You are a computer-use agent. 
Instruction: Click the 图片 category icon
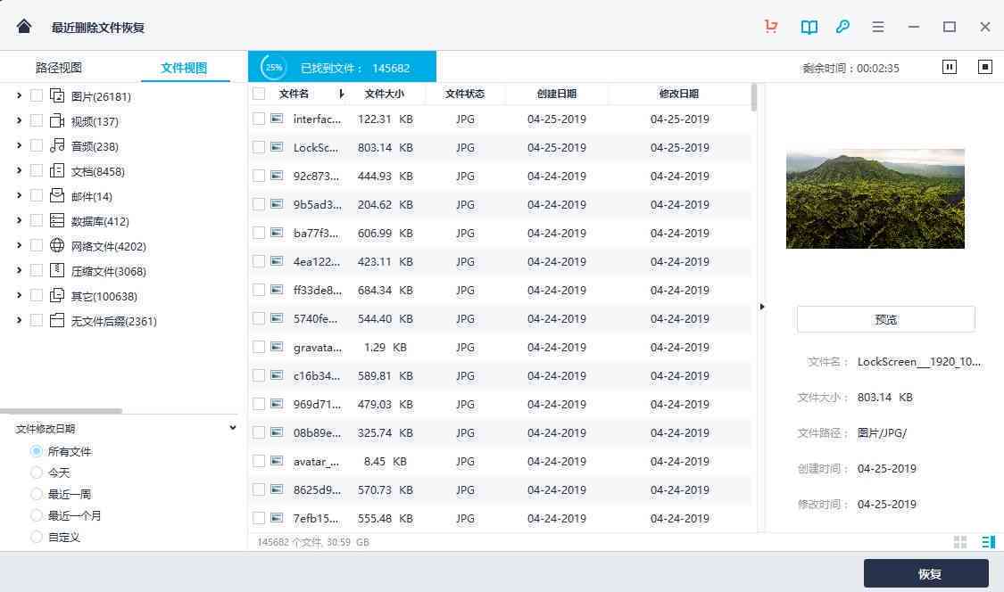coord(57,96)
